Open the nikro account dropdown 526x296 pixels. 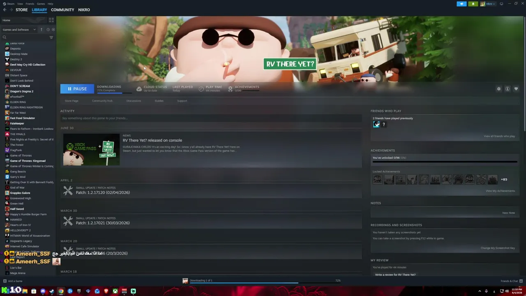(489, 4)
